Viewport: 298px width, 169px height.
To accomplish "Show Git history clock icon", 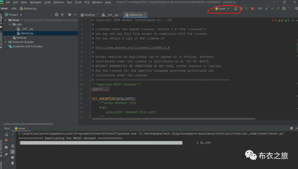I will [284, 9].
